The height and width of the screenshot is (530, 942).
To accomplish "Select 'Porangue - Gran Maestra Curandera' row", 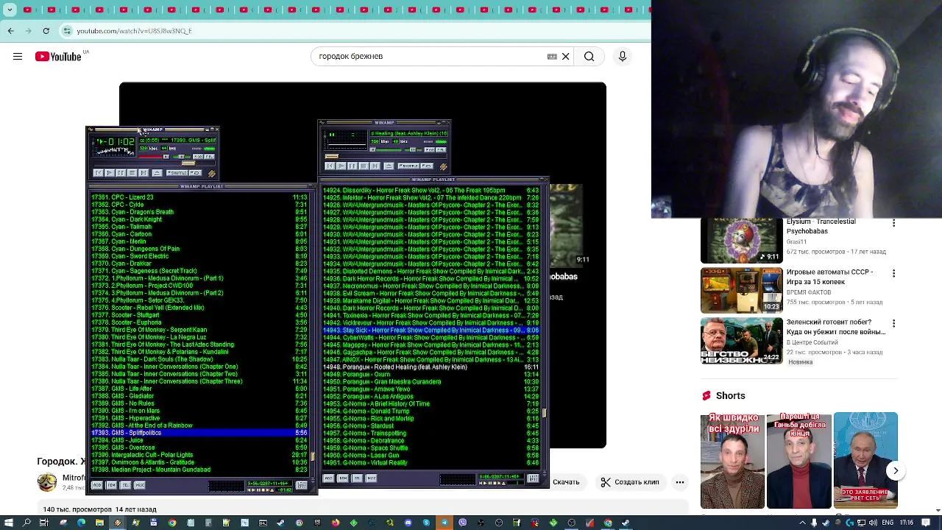I will click(431, 381).
